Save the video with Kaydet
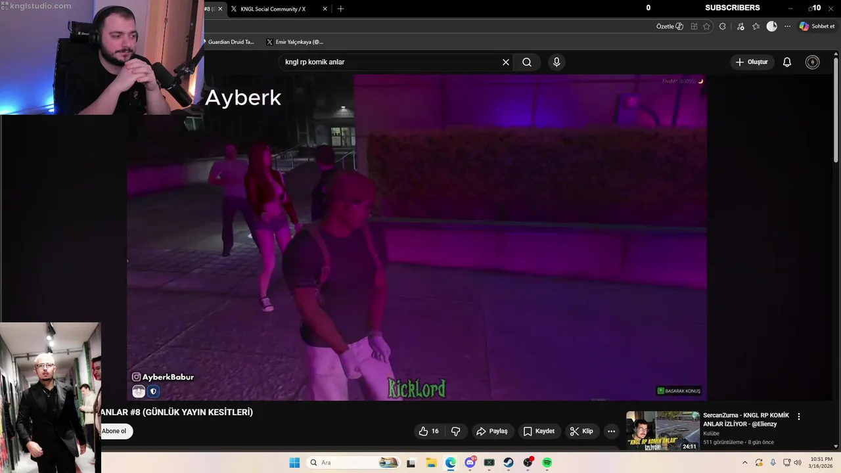 (x=539, y=432)
